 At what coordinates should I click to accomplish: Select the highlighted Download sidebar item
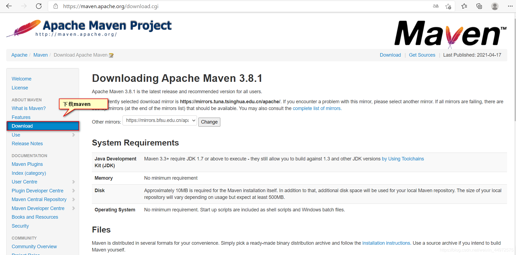click(x=43, y=126)
